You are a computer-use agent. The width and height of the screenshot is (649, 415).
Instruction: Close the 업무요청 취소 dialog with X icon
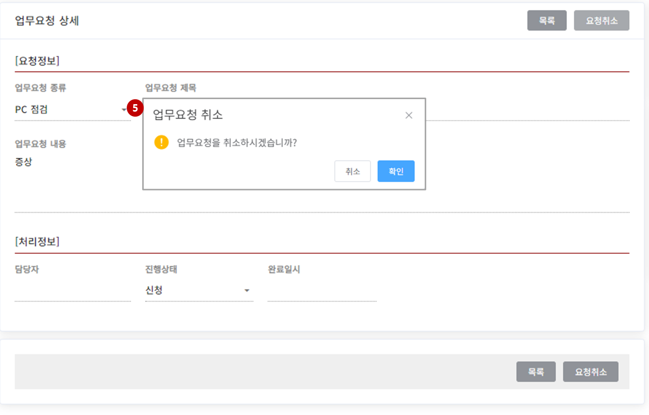(x=409, y=115)
